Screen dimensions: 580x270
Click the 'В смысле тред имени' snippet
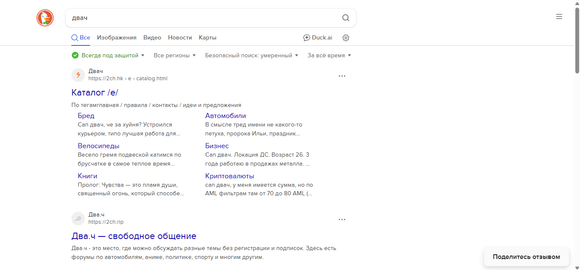(x=254, y=129)
